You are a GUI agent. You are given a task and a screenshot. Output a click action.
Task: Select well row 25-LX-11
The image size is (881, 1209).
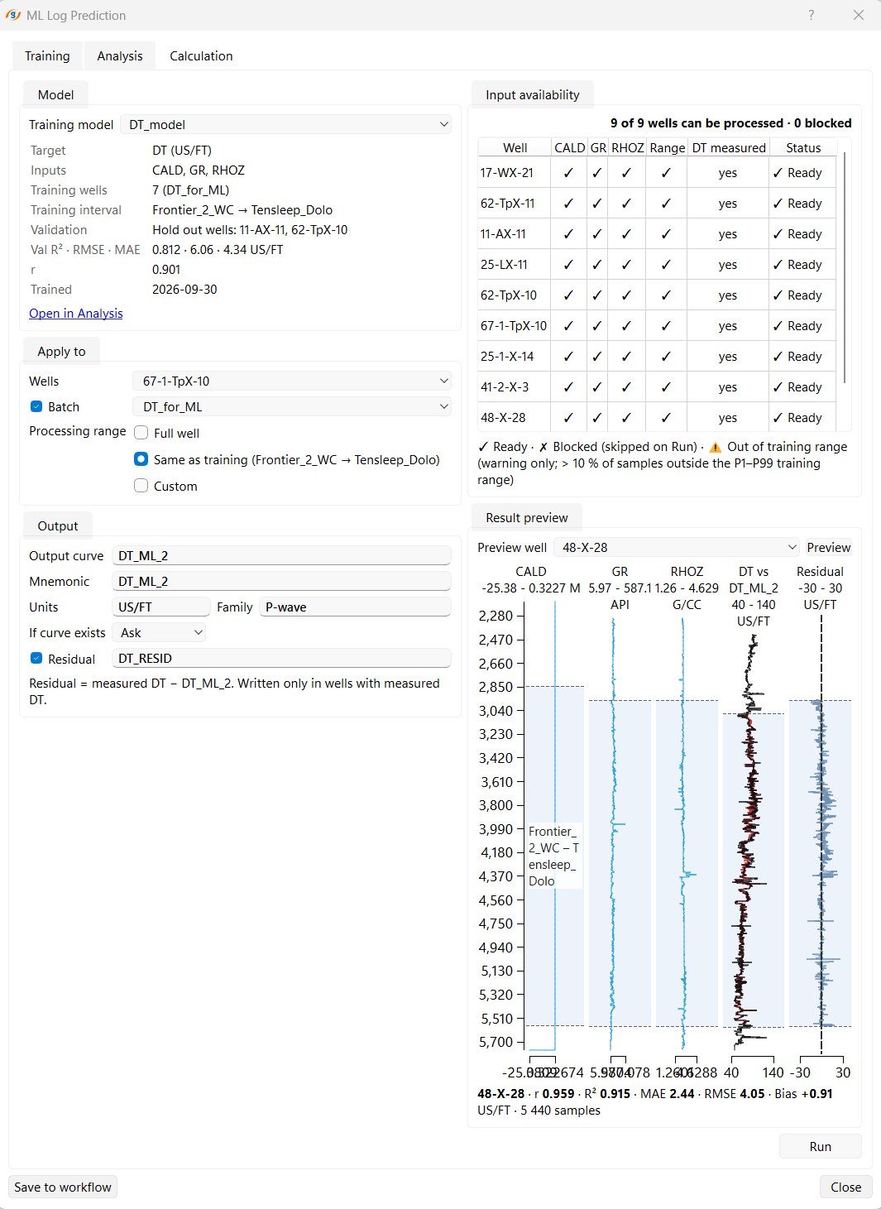657,264
